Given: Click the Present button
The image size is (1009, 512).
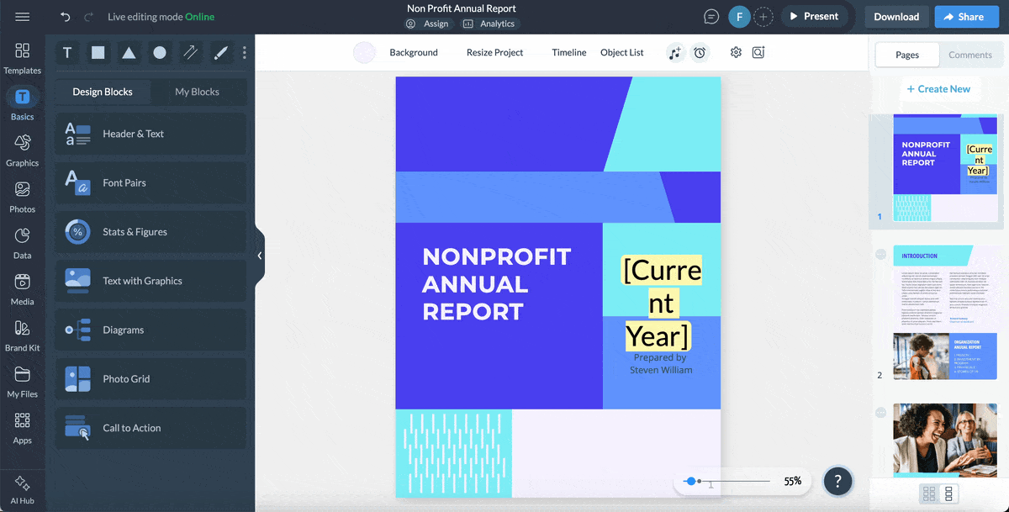Looking at the screenshot, I should point(814,16).
